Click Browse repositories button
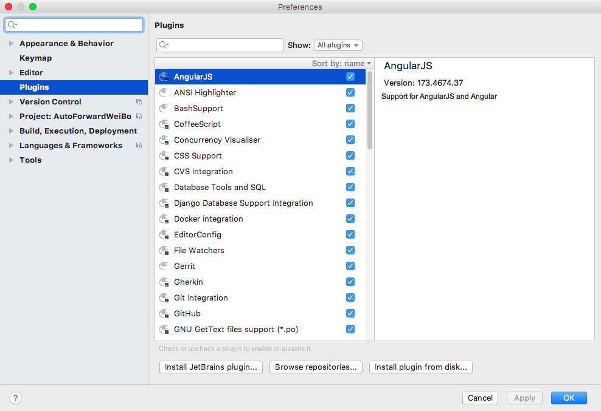The width and height of the screenshot is (601, 411). (x=316, y=367)
